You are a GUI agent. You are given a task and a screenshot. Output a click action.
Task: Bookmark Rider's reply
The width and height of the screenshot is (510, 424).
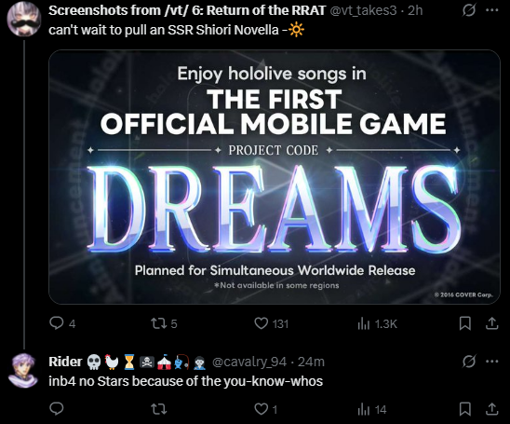tap(464, 409)
